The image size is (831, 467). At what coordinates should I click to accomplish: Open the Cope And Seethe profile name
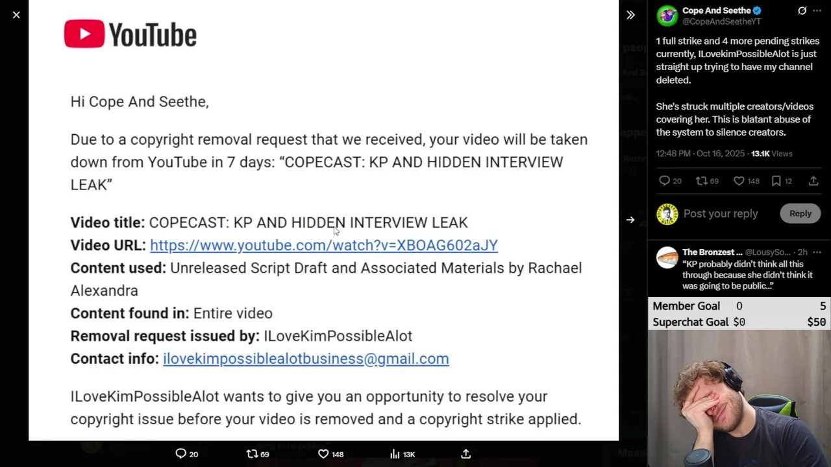(x=716, y=10)
